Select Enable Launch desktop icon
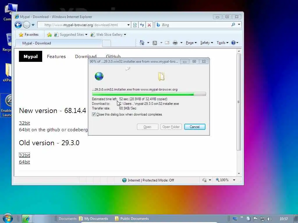The width and height of the screenshot is (298, 223). point(6,105)
